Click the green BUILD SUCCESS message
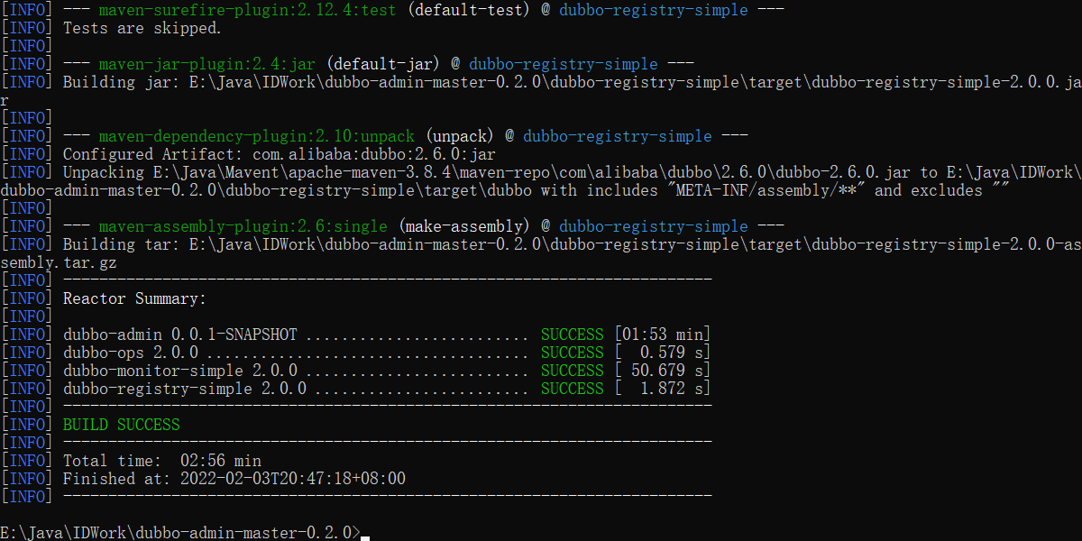 [x=121, y=425]
